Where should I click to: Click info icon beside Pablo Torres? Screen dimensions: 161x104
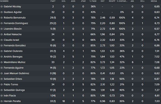coord(2,84)
